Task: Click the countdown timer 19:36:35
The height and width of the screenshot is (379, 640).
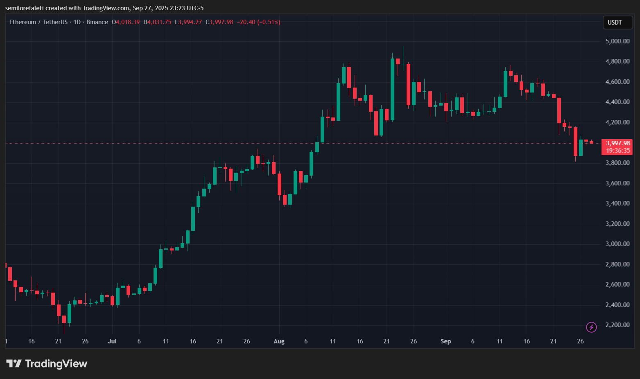Action: (x=618, y=151)
